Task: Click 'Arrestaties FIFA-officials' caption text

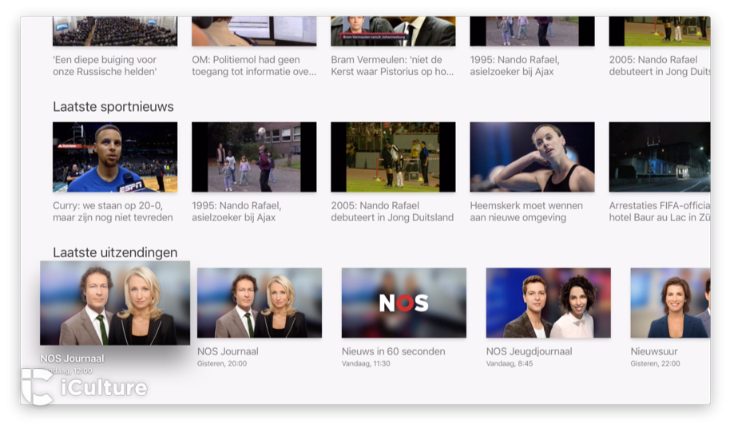Action: pos(660,212)
